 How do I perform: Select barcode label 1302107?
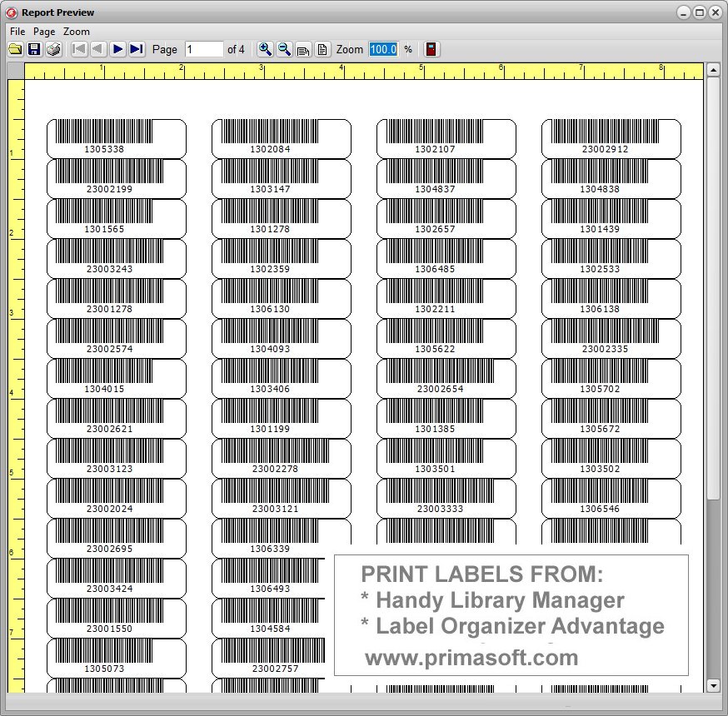(x=446, y=139)
